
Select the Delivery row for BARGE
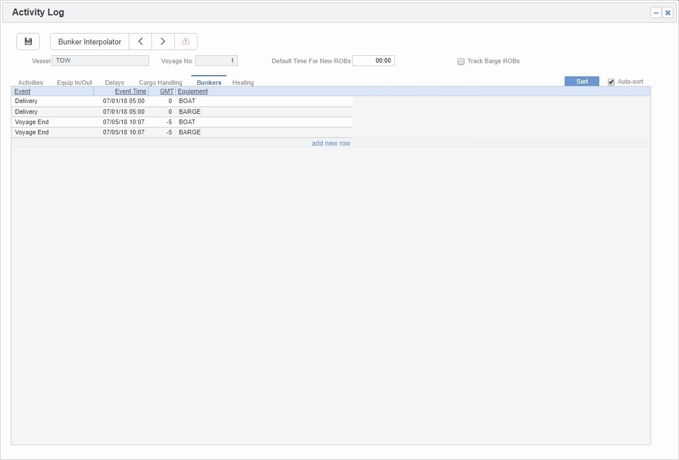coord(114,111)
